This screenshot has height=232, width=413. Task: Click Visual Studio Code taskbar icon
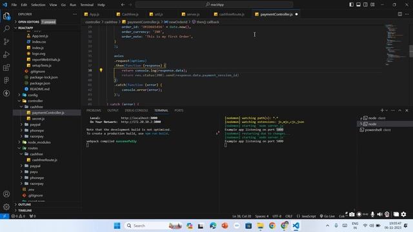[x=296, y=226]
